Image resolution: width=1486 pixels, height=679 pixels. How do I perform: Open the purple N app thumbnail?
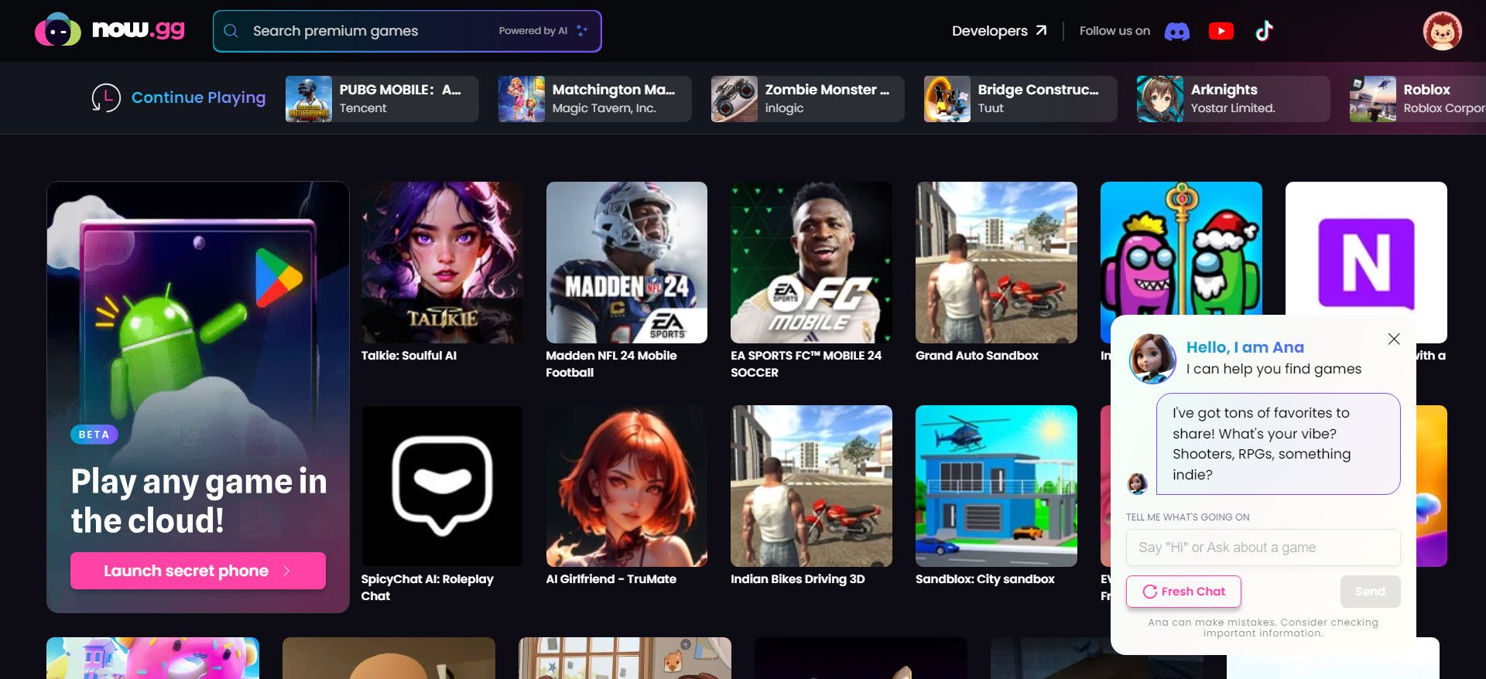pyautogui.click(x=1366, y=247)
